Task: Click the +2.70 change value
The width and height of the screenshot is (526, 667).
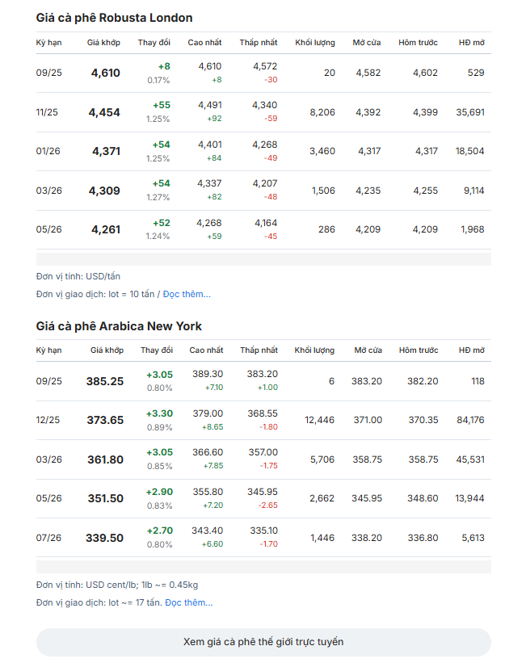Action: (x=160, y=531)
